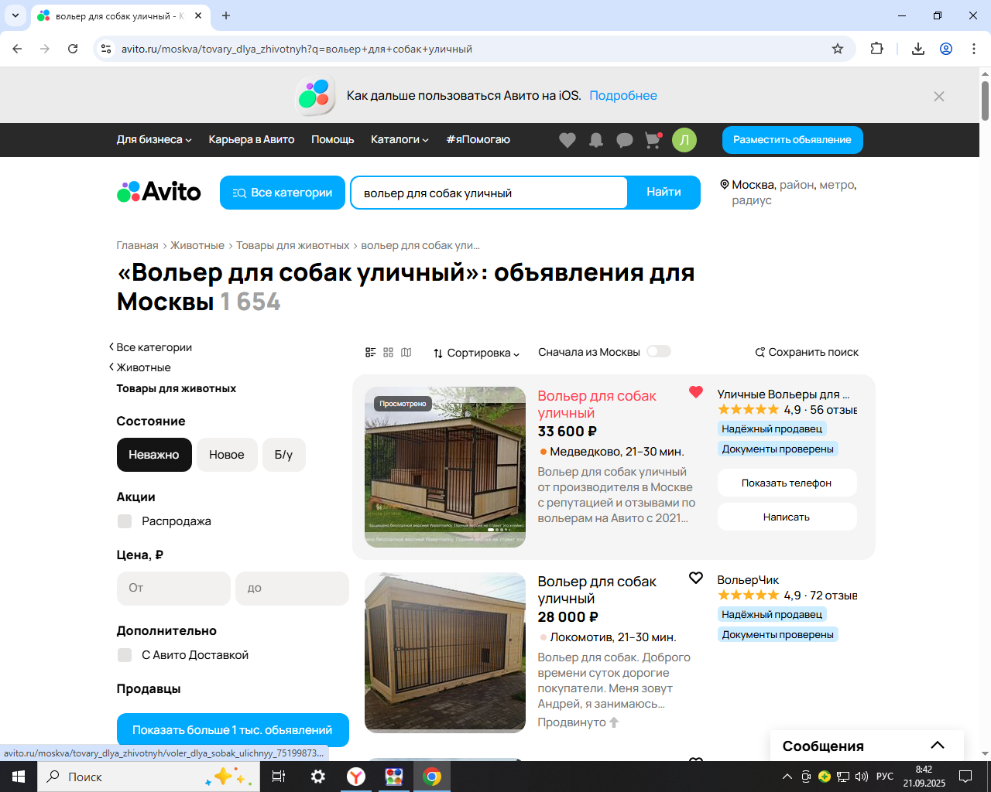Open profile avatar with letter Л
The width and height of the screenshot is (991, 792).
pos(684,140)
